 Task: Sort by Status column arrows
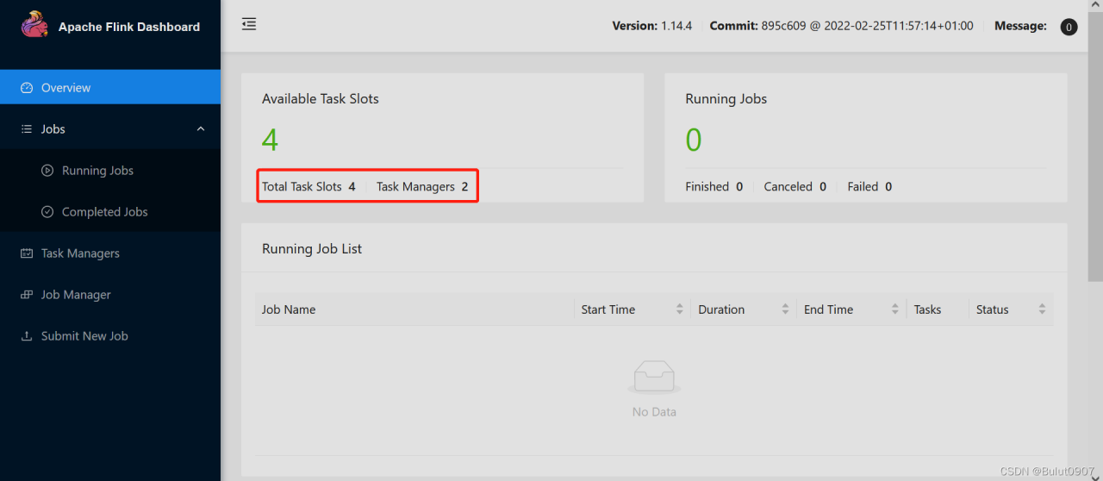click(1042, 309)
